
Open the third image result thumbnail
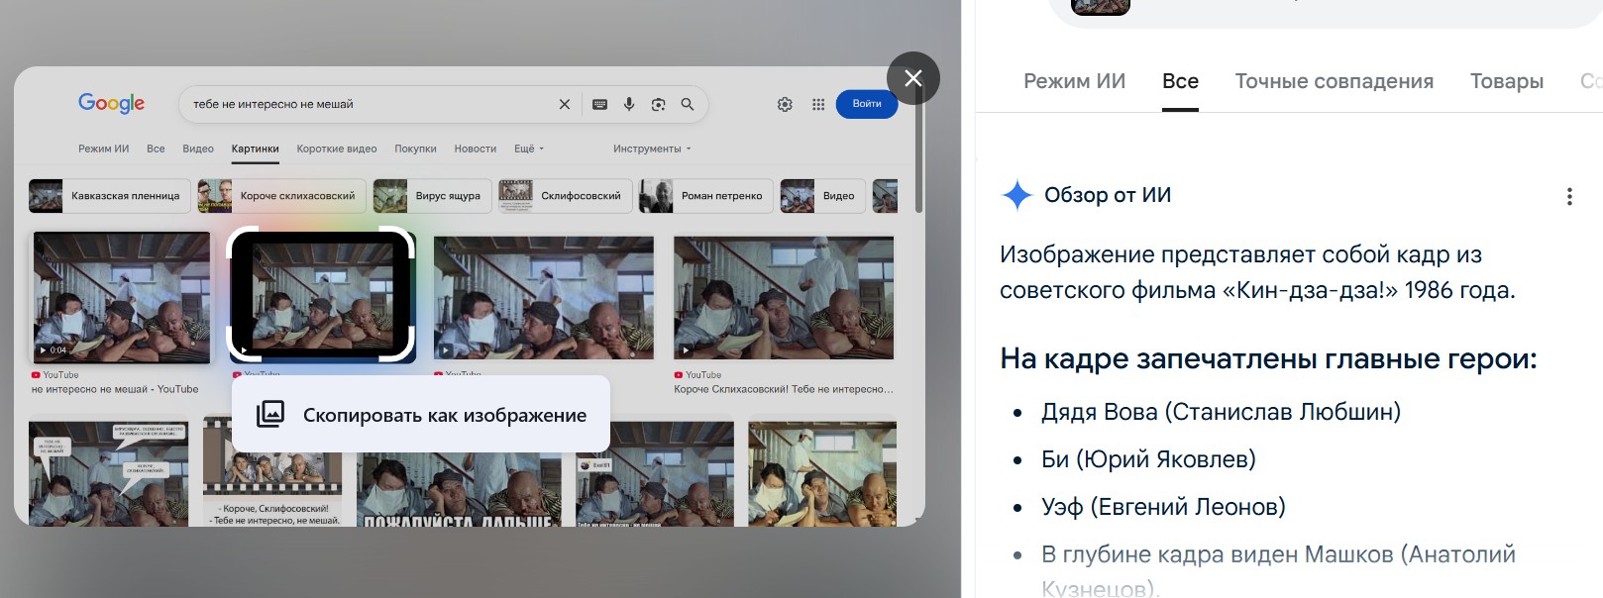coord(544,297)
